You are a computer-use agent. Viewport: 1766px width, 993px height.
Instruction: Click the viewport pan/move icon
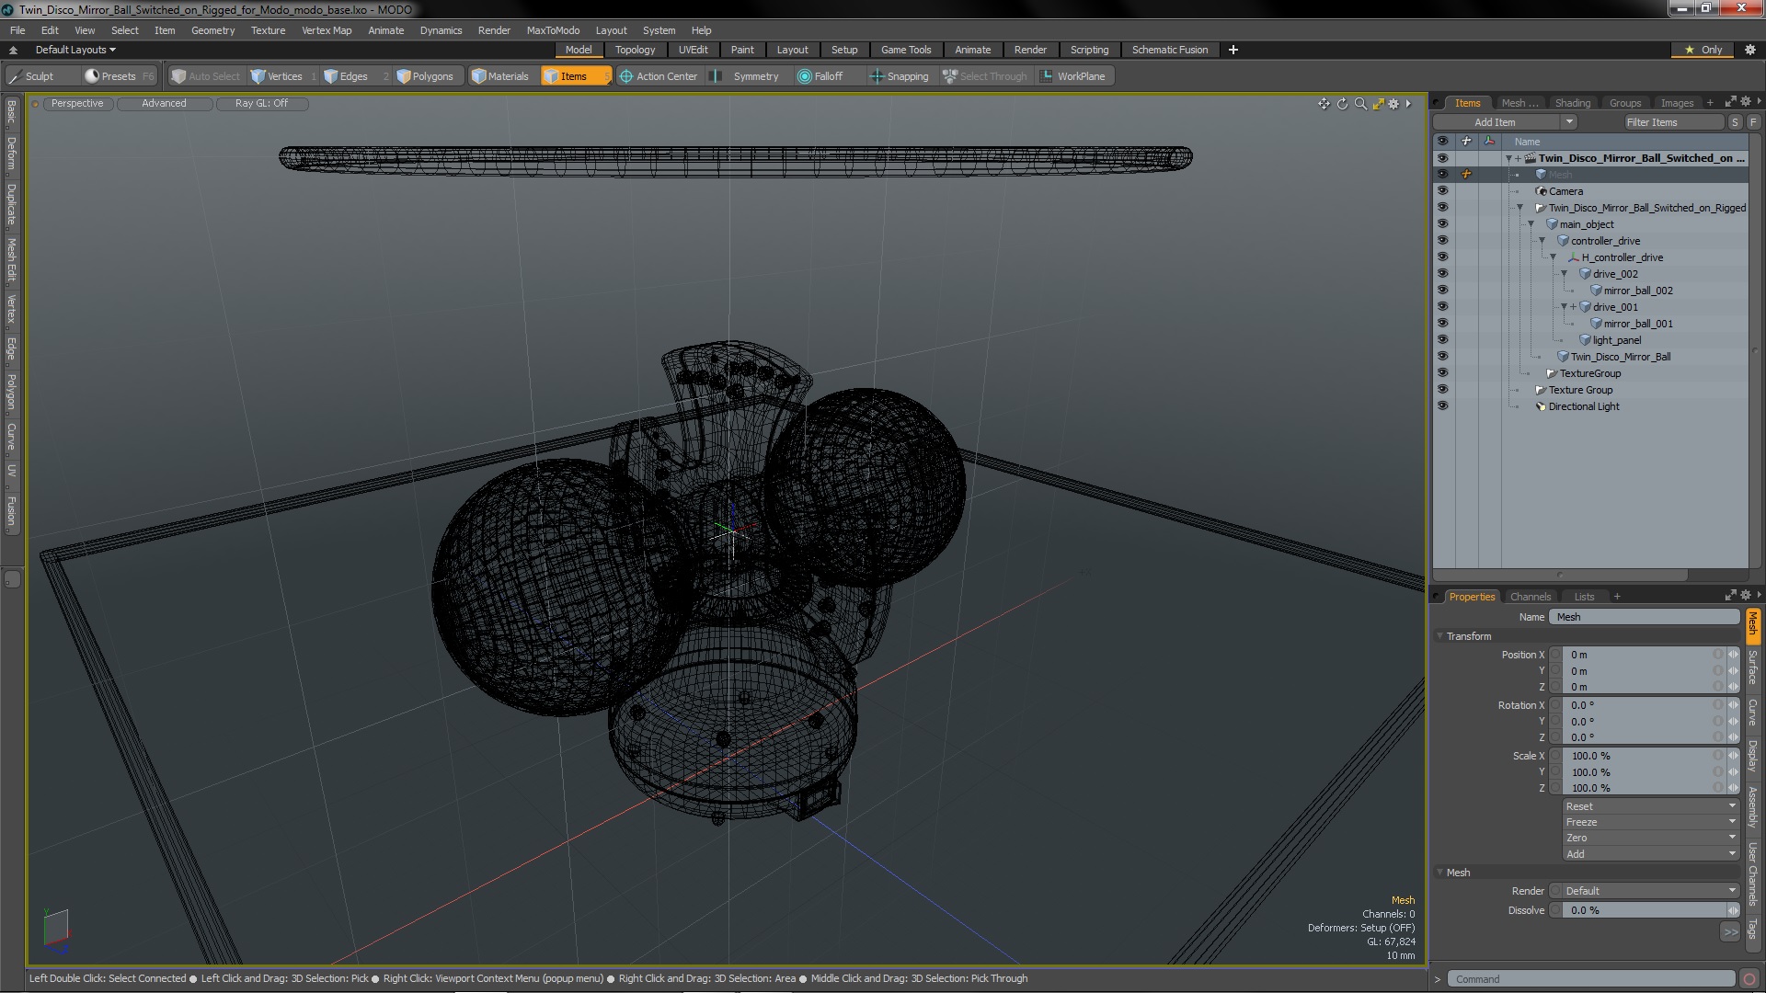pyautogui.click(x=1324, y=104)
